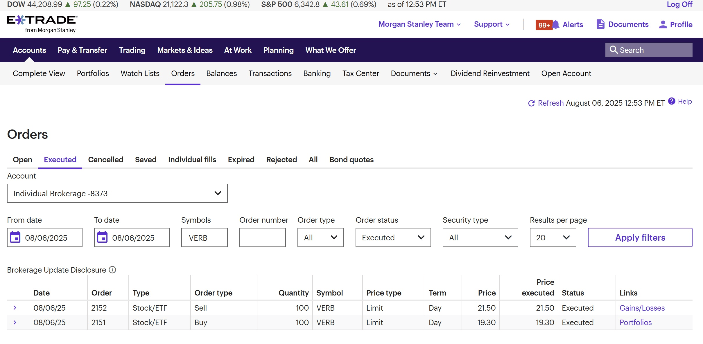Expand order 2151 row details
The image size is (703, 344).
tap(15, 322)
